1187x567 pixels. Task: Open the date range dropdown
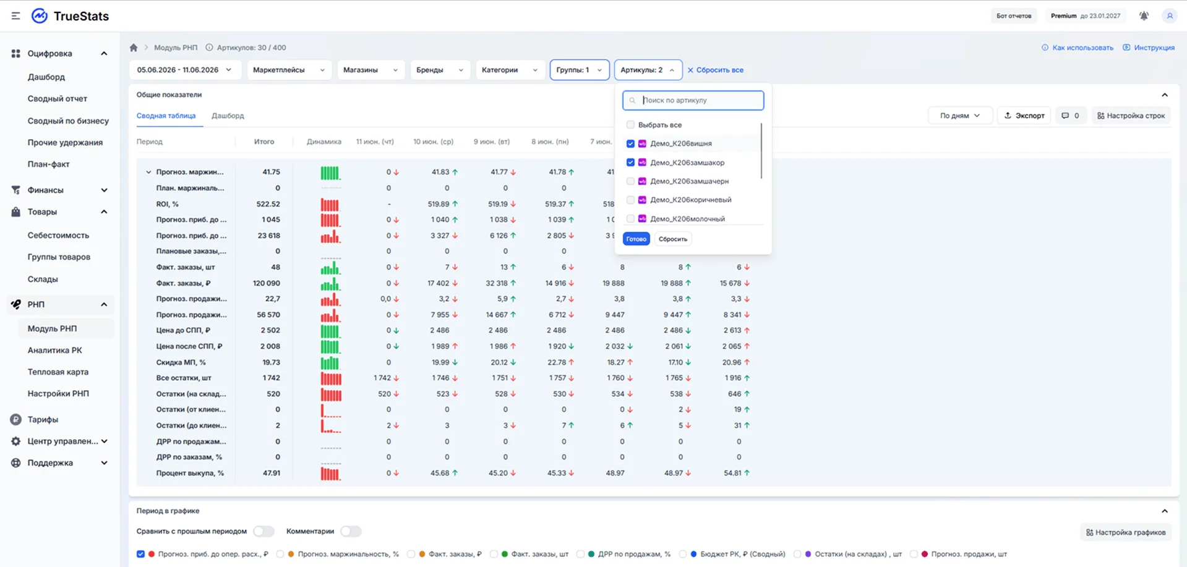coord(185,70)
